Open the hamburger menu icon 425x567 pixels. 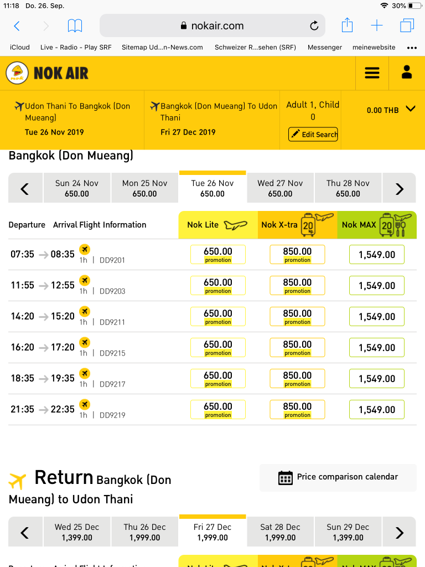372,73
